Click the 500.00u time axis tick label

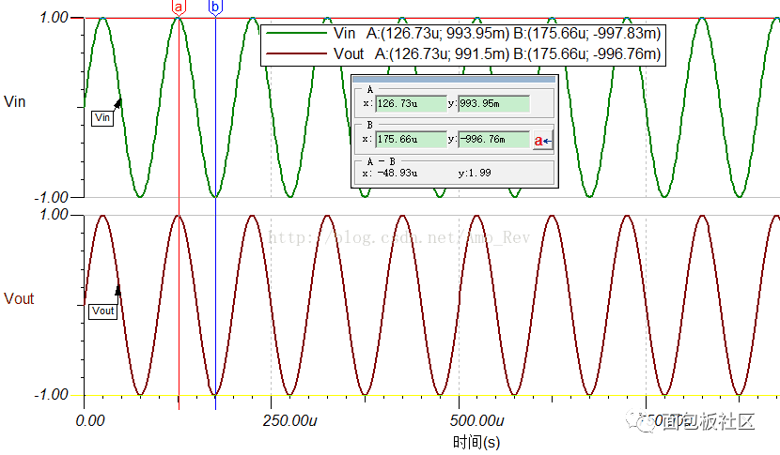pos(477,421)
